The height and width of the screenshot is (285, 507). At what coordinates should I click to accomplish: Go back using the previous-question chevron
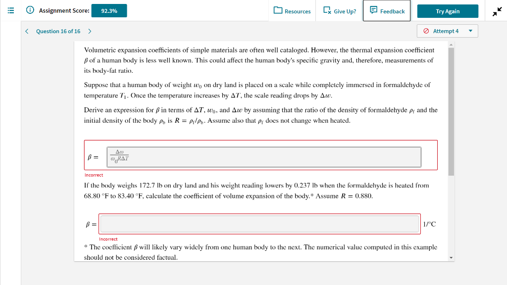[x=27, y=31]
